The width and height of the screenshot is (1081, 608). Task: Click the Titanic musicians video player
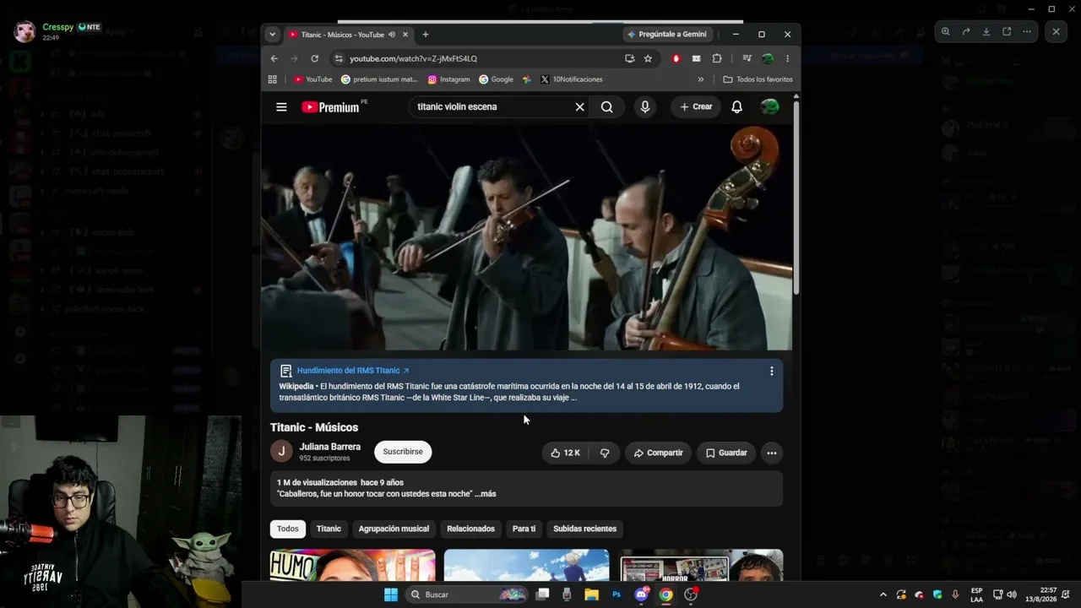[527, 238]
